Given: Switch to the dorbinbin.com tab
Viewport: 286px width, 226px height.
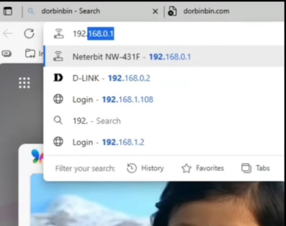Looking at the screenshot, I should (x=225, y=11).
